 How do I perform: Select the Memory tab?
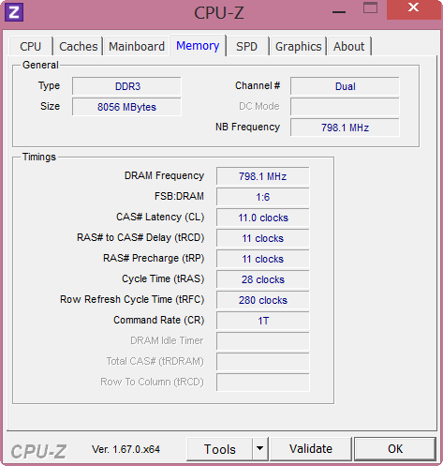pos(198,46)
